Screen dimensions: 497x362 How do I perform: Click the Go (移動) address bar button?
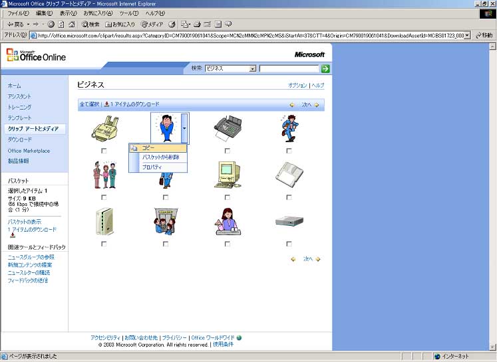pos(484,35)
